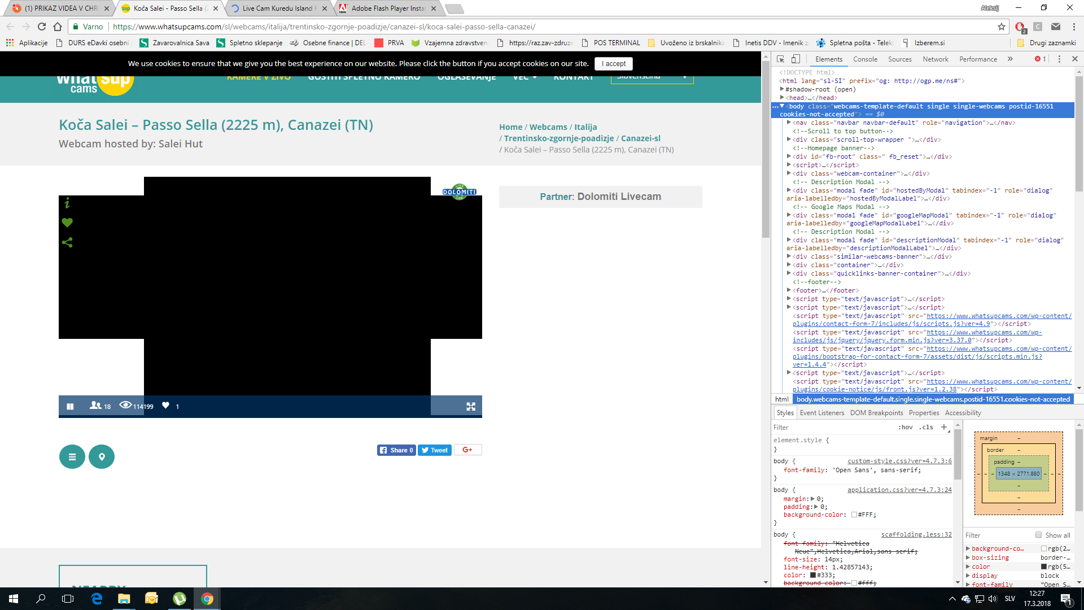Open DevTools customize menu (three dots)
The image size is (1084, 610).
(x=1059, y=59)
